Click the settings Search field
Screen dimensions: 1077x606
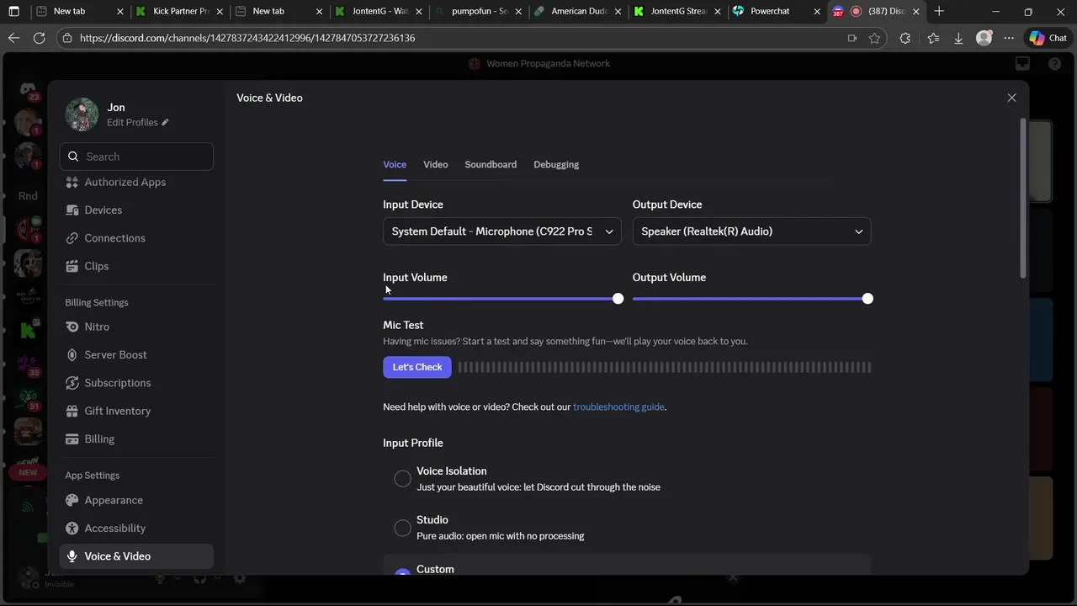point(136,157)
